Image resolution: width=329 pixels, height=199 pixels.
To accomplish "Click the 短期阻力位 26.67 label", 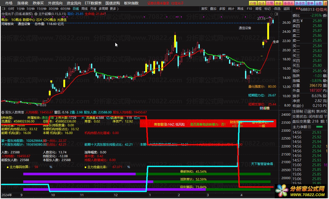I will 262,95.
